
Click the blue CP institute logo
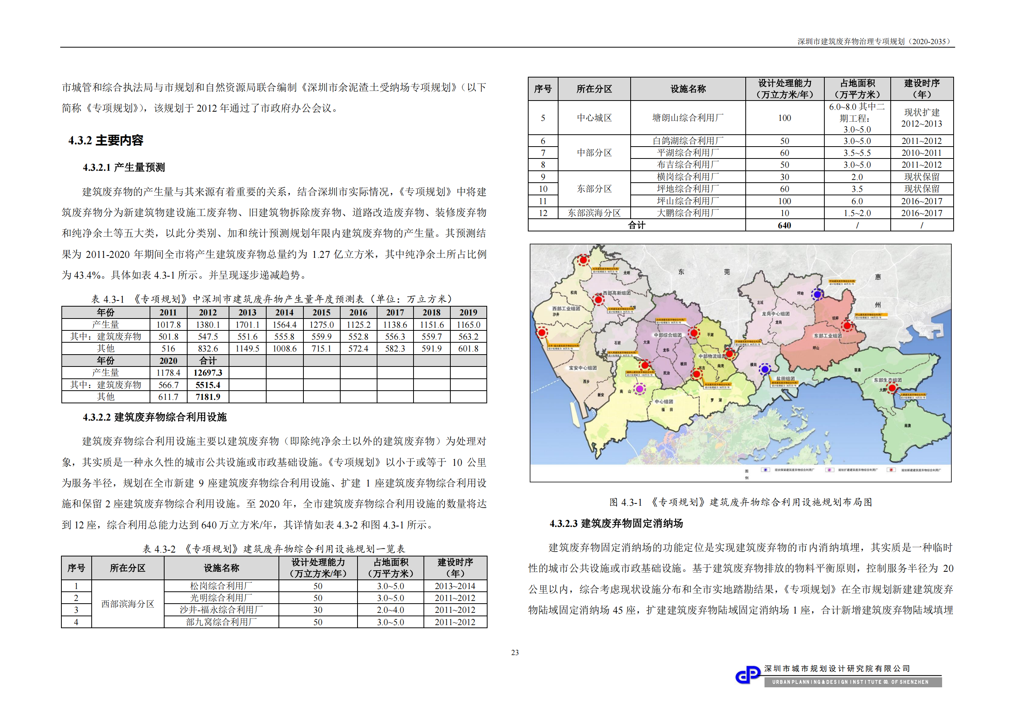[x=748, y=675]
